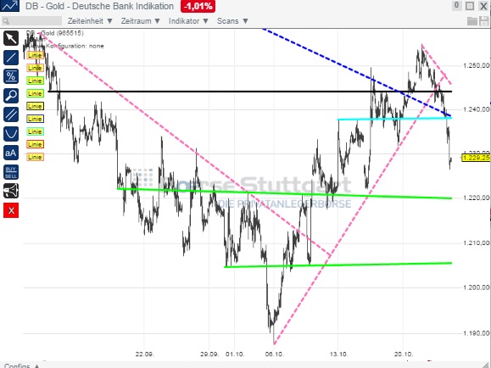Click the 01.10. date axis label
Viewport: 491px width, 368px height.
click(x=235, y=354)
